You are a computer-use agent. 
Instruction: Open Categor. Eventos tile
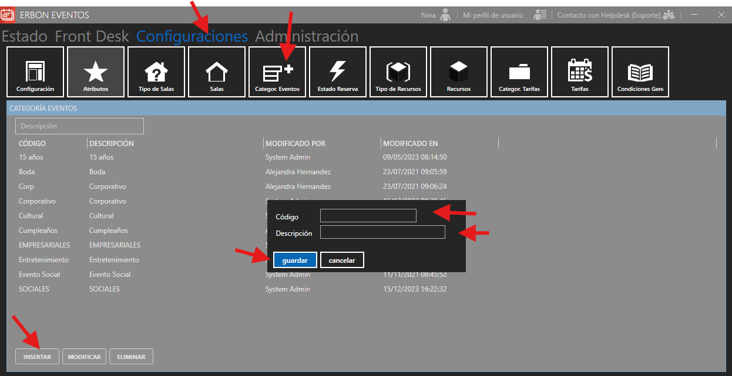coord(277,72)
